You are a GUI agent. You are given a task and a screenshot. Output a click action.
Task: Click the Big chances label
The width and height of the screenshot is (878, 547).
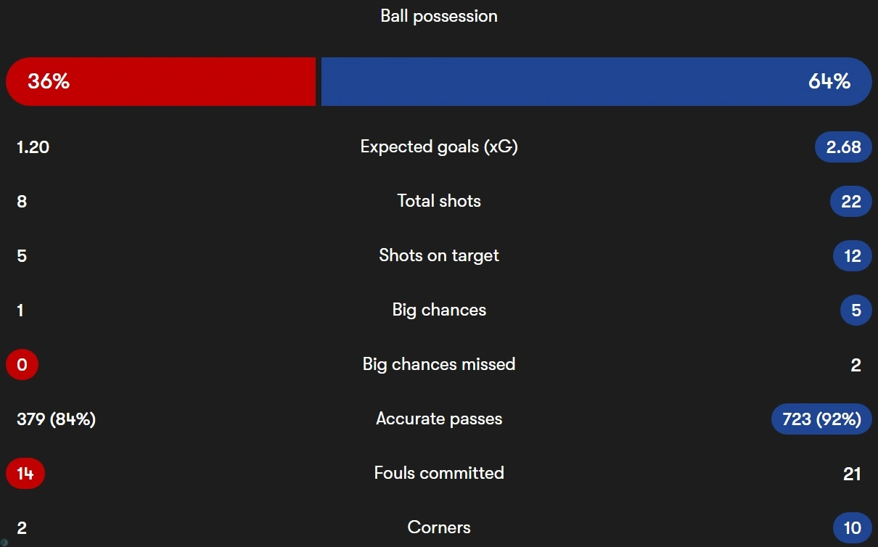tap(439, 310)
